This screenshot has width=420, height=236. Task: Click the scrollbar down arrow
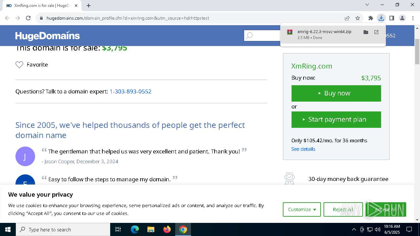click(x=417, y=220)
